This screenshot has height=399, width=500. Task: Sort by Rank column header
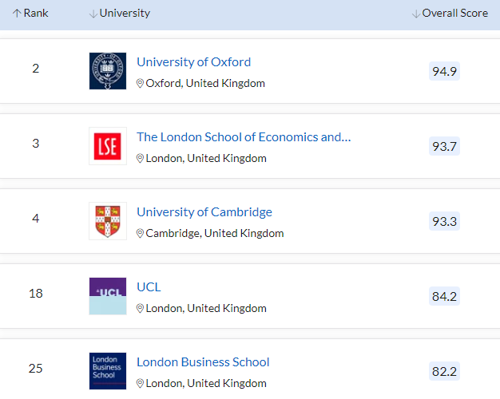tap(30, 14)
